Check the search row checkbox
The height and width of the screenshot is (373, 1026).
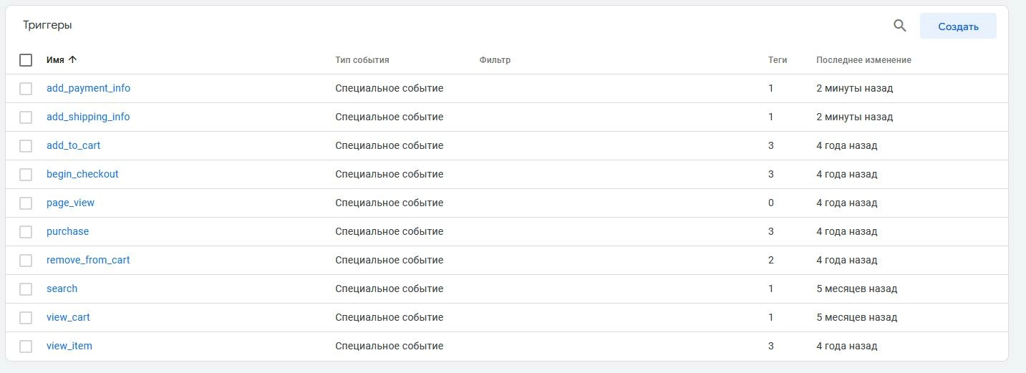[x=26, y=289]
